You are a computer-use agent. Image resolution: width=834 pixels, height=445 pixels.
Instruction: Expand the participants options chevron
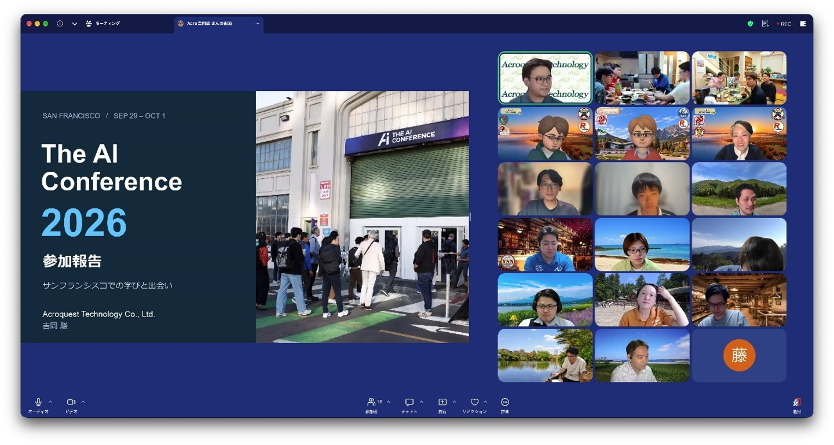(x=388, y=402)
